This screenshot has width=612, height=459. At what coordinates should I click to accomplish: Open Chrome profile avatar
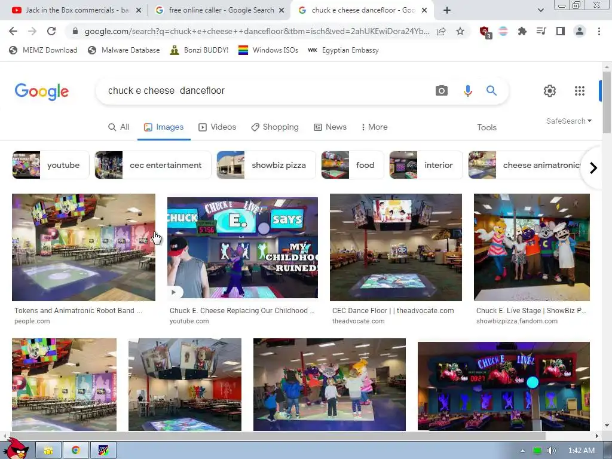tap(580, 31)
